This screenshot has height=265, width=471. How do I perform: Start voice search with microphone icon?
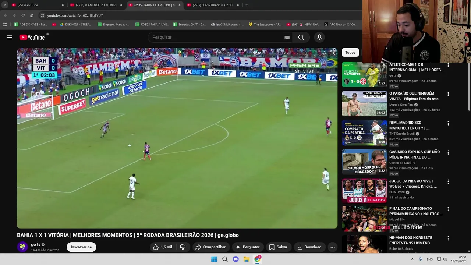click(319, 37)
